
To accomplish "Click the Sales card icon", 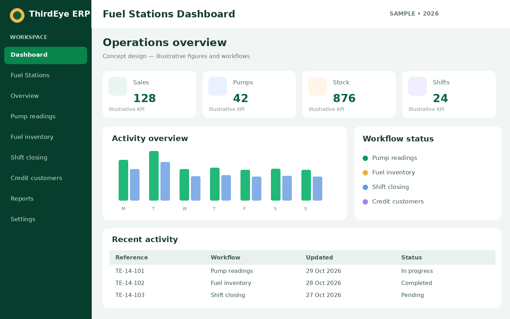I will click(x=118, y=86).
